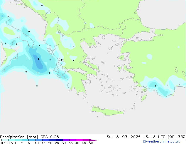Image resolution: width=186 pixels, height=144 pixels.
Task: Click the "(00+330)" forecast offset text
Action: coord(177,137)
